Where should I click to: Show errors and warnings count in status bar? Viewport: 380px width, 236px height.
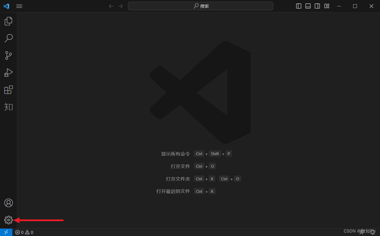click(24, 232)
